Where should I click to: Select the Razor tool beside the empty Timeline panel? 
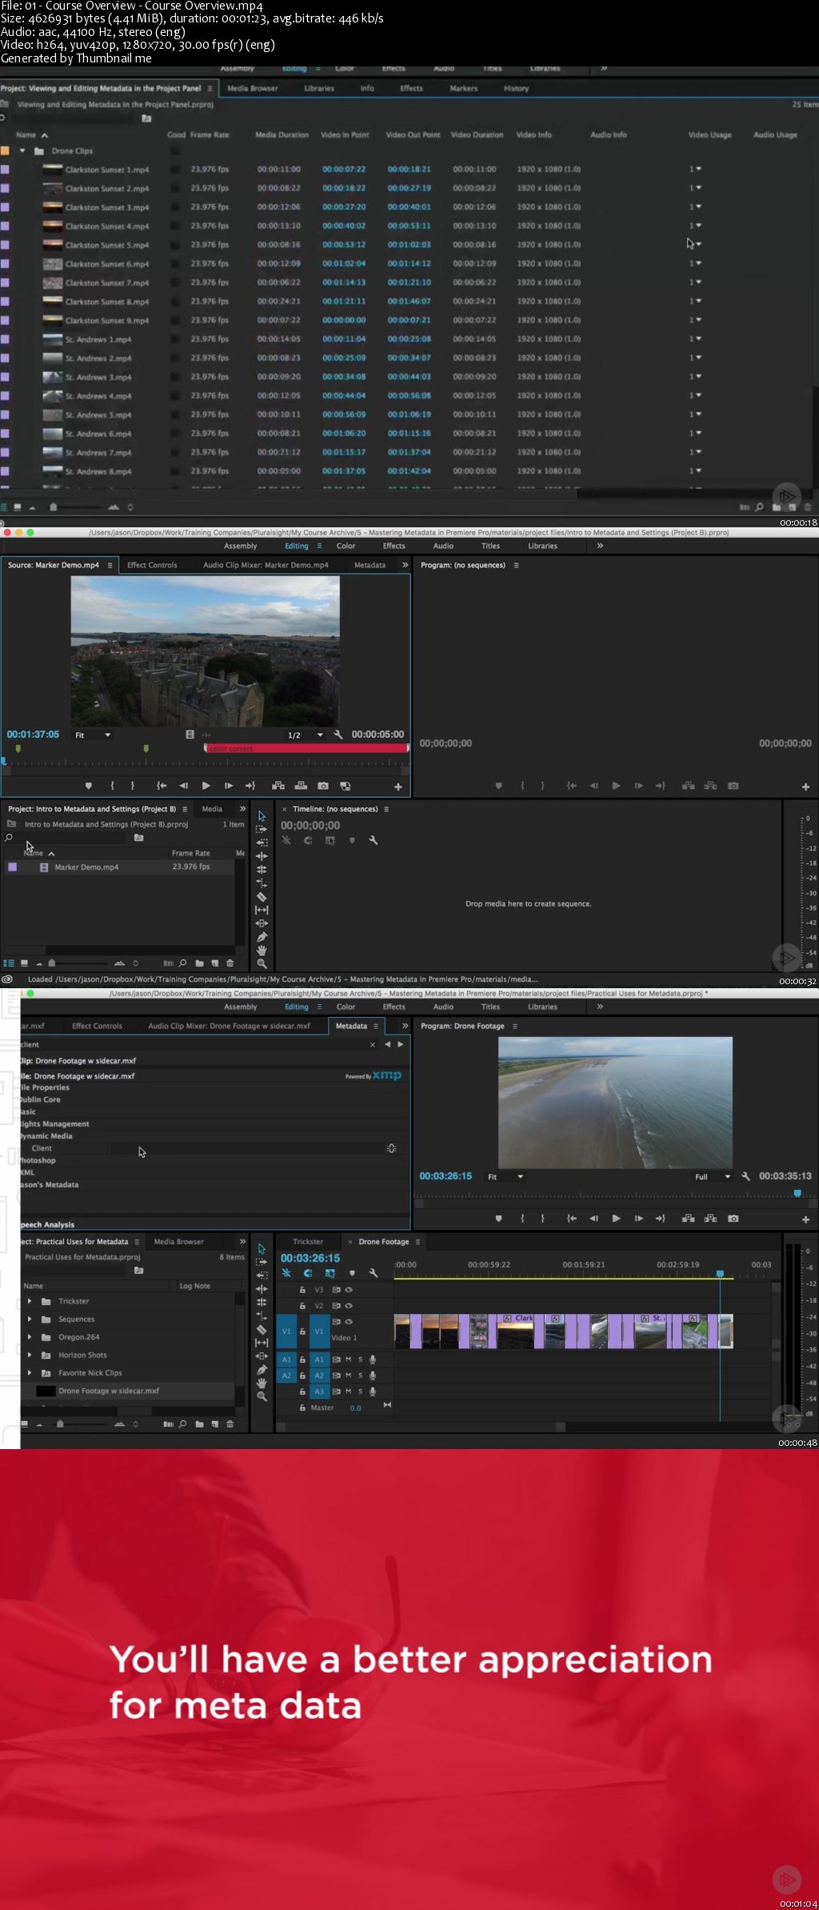pos(262,897)
